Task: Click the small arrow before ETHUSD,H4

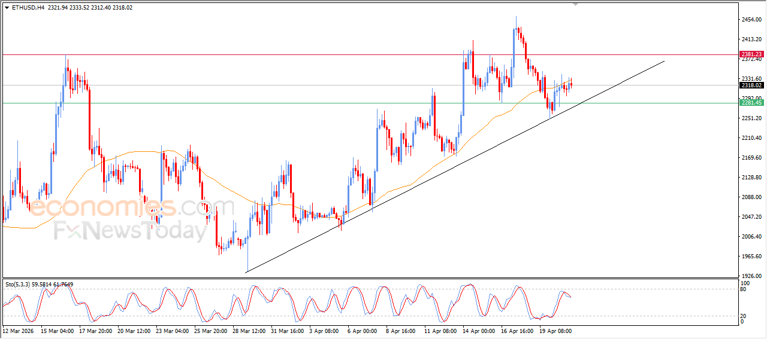Action: tap(7, 8)
